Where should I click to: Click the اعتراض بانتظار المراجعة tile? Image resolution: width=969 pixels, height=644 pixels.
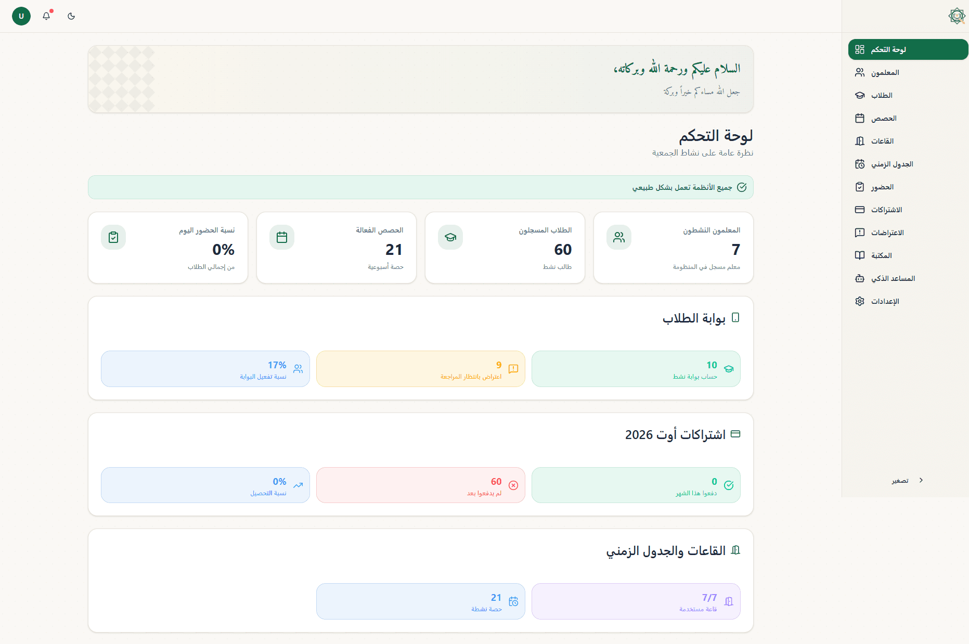[421, 369]
